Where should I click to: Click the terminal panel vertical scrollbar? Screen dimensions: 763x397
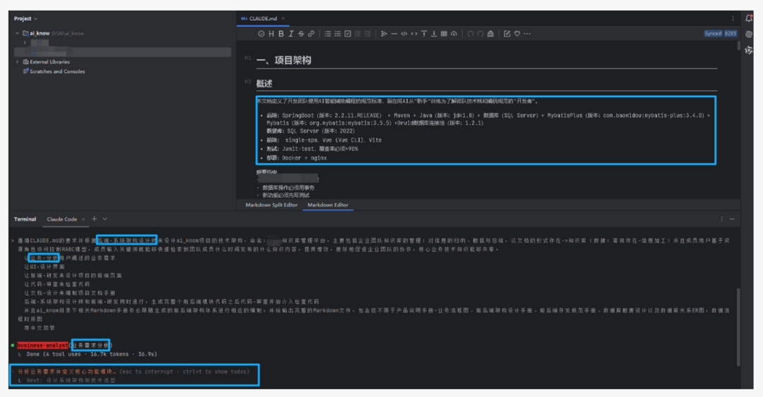pyautogui.click(x=738, y=326)
